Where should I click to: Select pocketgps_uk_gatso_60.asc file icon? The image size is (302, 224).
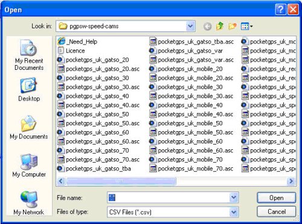click(x=61, y=141)
